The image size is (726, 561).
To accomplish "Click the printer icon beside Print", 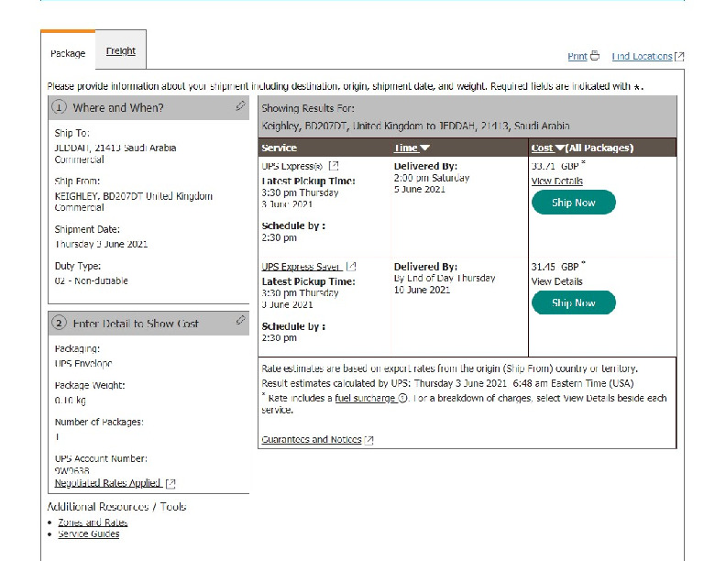I will point(595,56).
